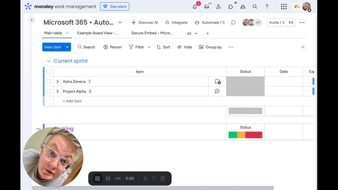Open the Group by tool
This screenshot has height=190, width=338.
(x=210, y=47)
